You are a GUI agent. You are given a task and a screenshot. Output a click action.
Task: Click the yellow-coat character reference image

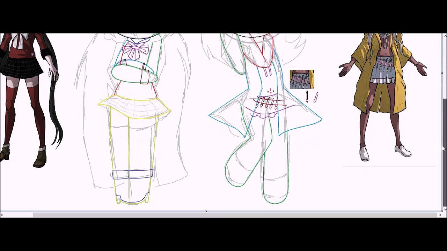point(383,97)
